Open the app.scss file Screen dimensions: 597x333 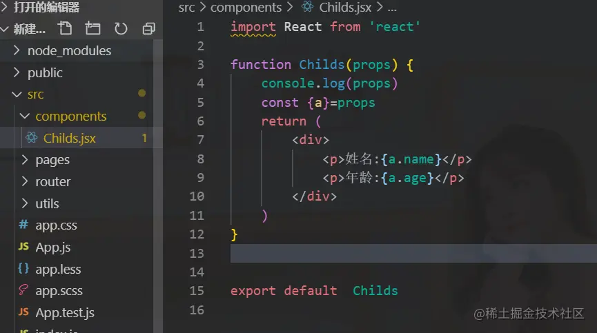59,291
